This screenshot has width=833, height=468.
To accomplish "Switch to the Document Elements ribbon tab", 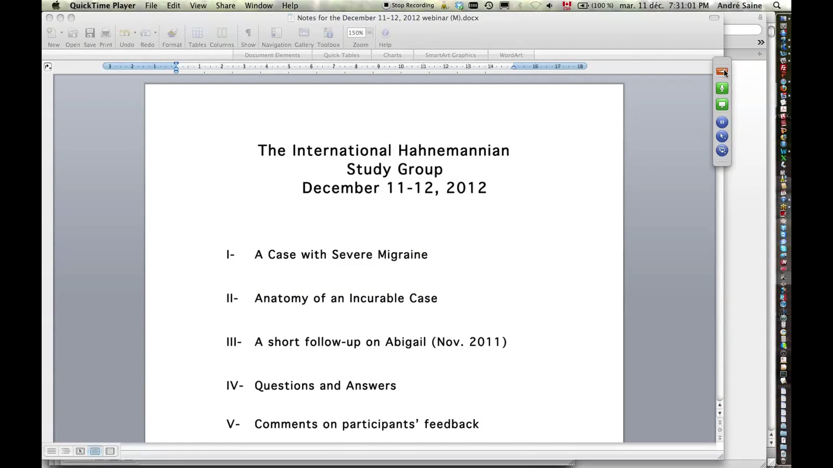I will 272,55.
